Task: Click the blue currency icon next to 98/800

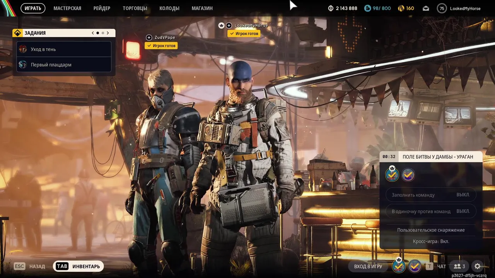Action: click(368, 8)
